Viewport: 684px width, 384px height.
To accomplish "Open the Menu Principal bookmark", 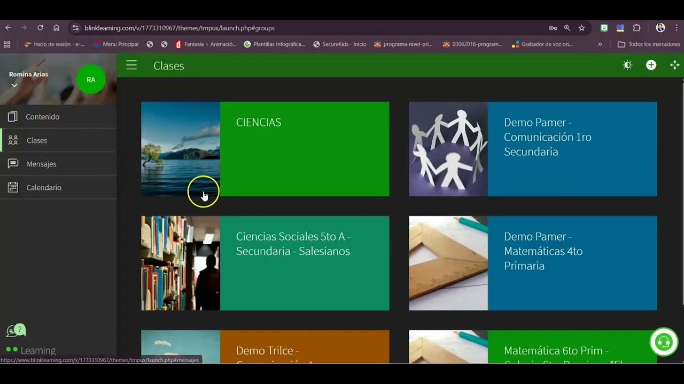I will coord(116,44).
